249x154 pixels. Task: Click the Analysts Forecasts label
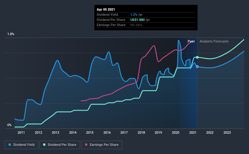(x=214, y=41)
